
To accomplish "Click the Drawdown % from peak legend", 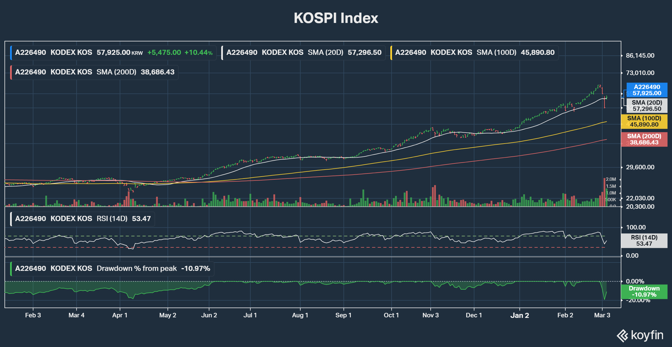I will coord(113,269).
